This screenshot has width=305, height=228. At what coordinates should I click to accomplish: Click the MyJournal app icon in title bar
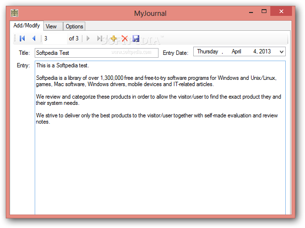pos(14,13)
